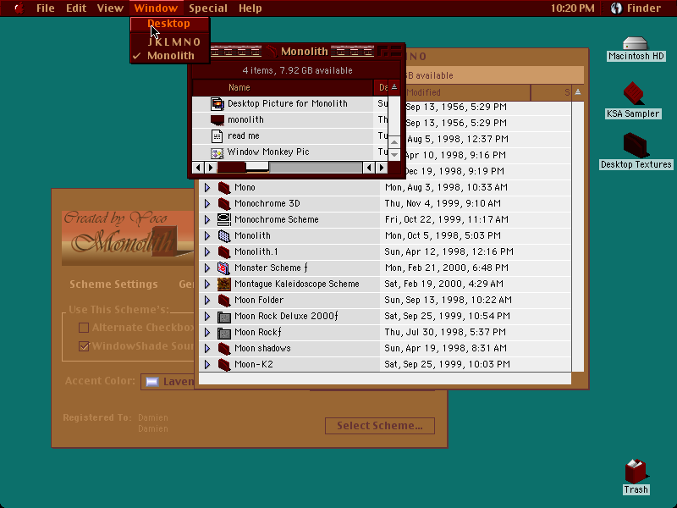The height and width of the screenshot is (508, 677).
Task: Click the Moon shadows folder icon
Action: pyautogui.click(x=224, y=348)
